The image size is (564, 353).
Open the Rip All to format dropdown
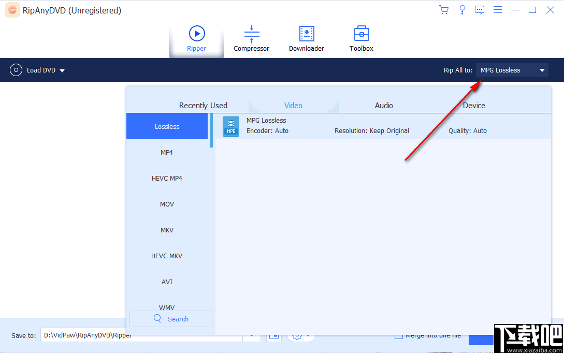512,70
